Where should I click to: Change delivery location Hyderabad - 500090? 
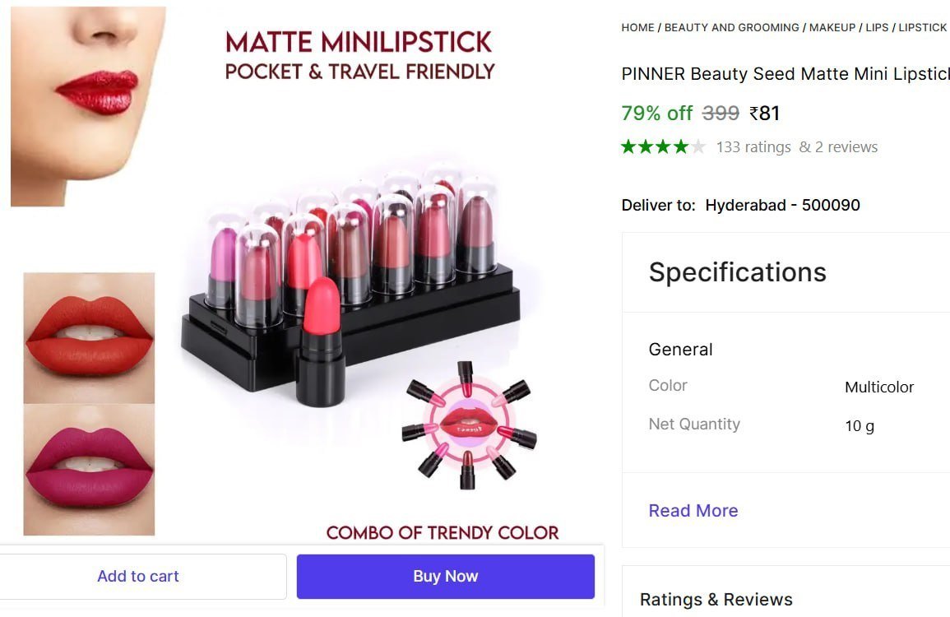click(782, 205)
